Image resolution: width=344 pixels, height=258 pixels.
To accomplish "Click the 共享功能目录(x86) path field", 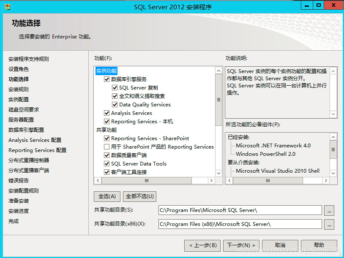I will tap(240, 224).
